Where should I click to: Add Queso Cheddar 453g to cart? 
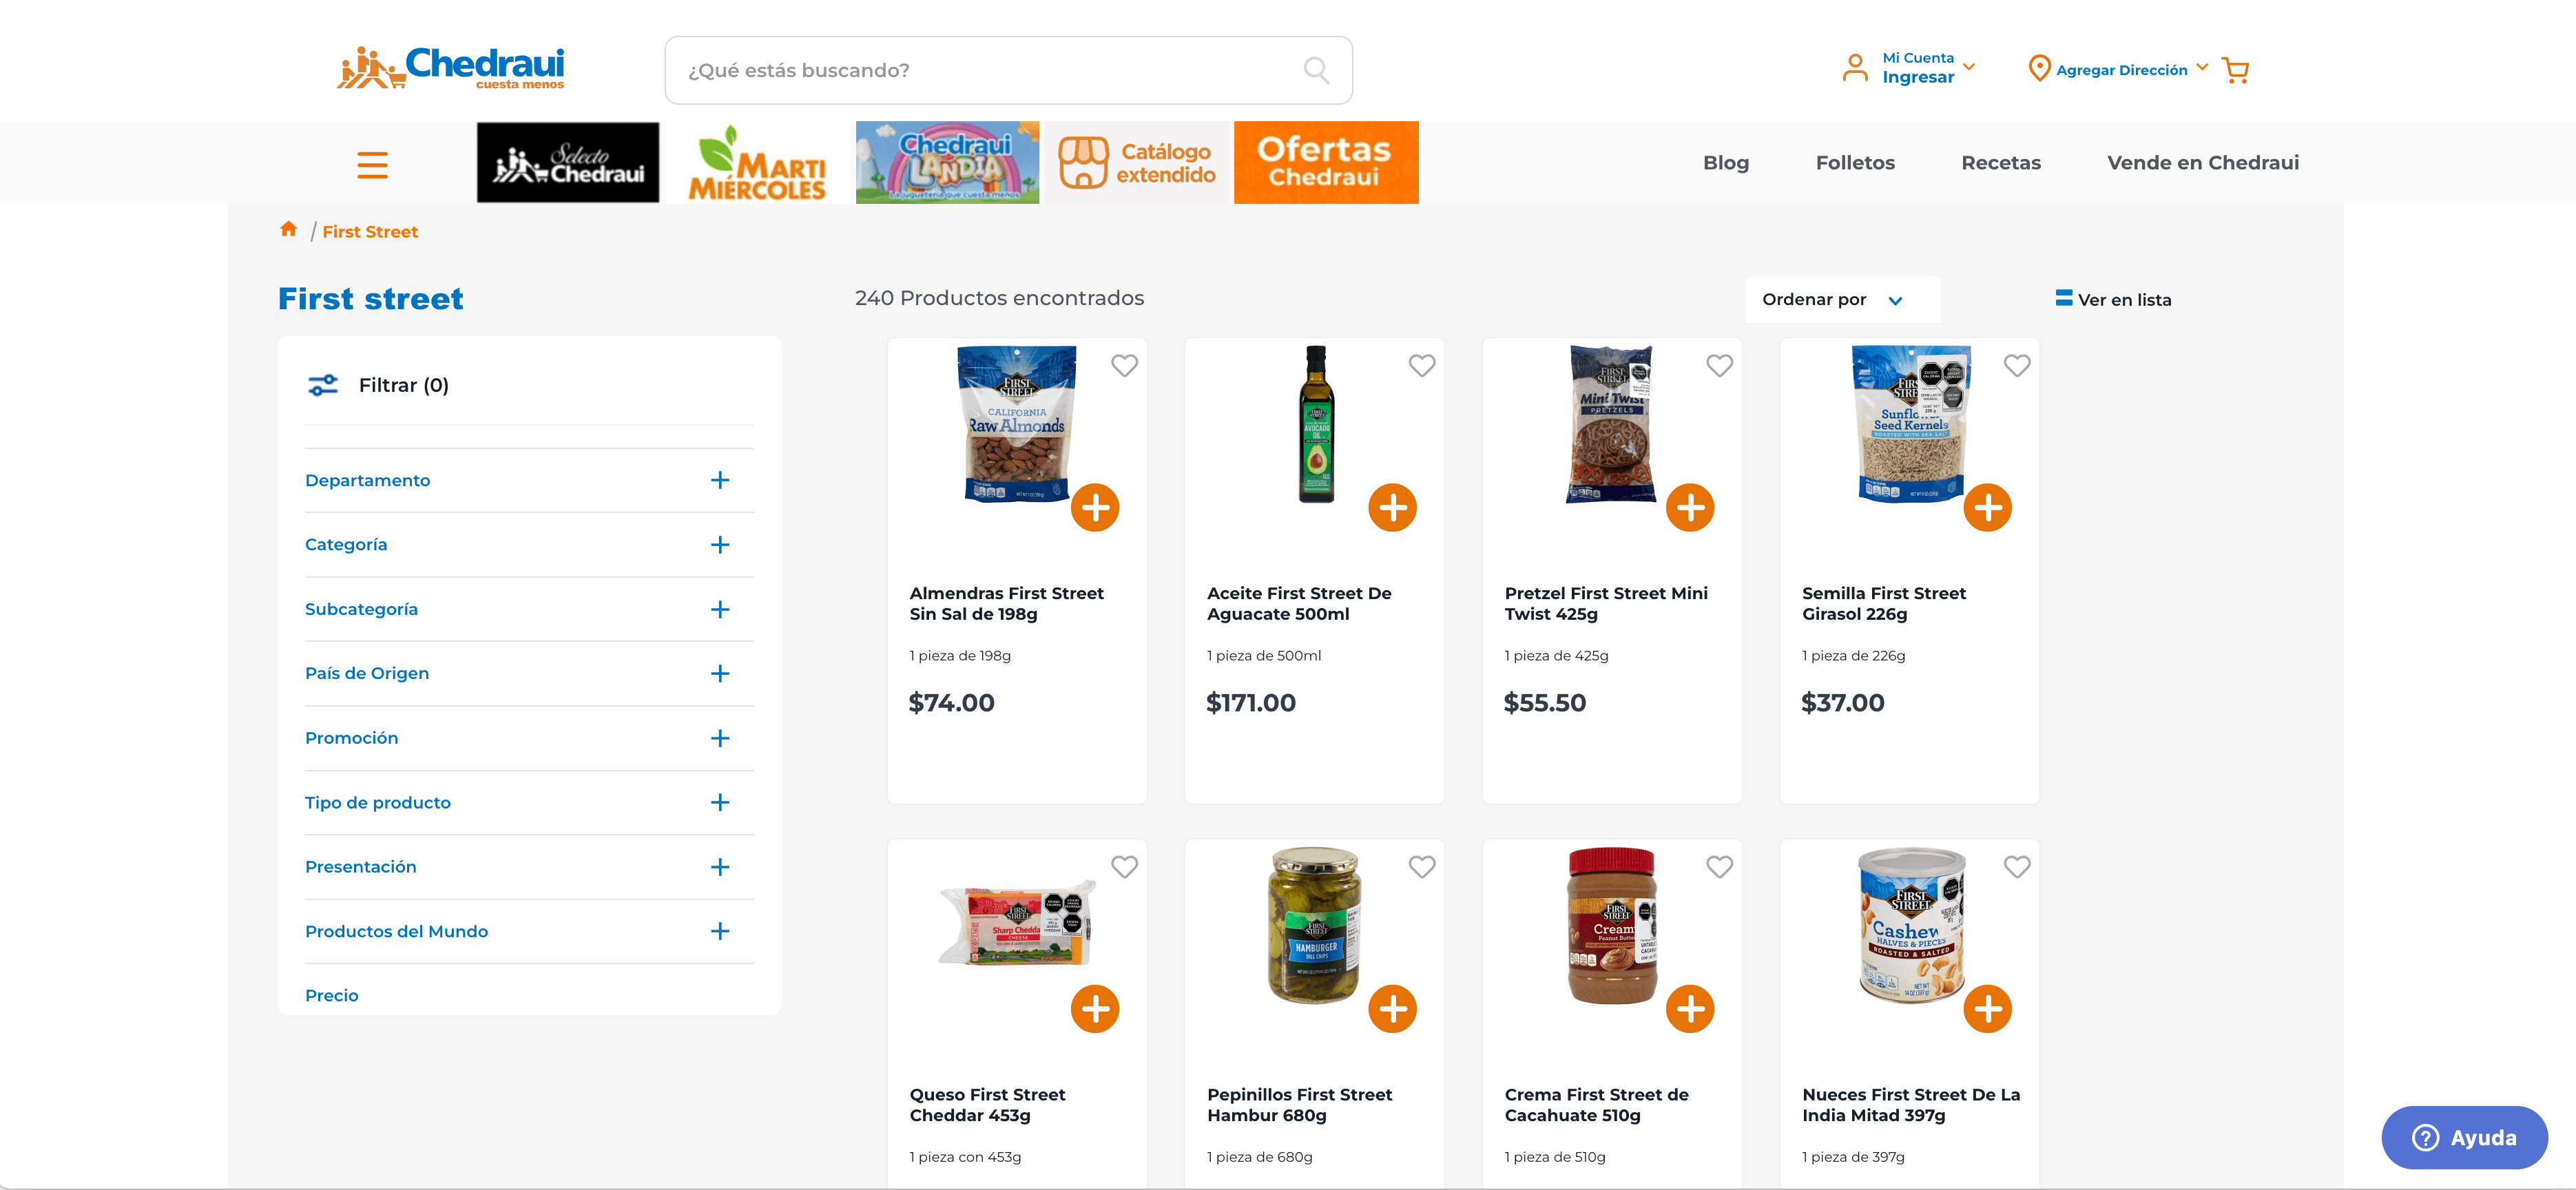pyautogui.click(x=1095, y=1009)
